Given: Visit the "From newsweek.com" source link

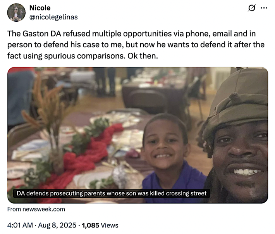Looking at the screenshot, I should click(x=36, y=209).
